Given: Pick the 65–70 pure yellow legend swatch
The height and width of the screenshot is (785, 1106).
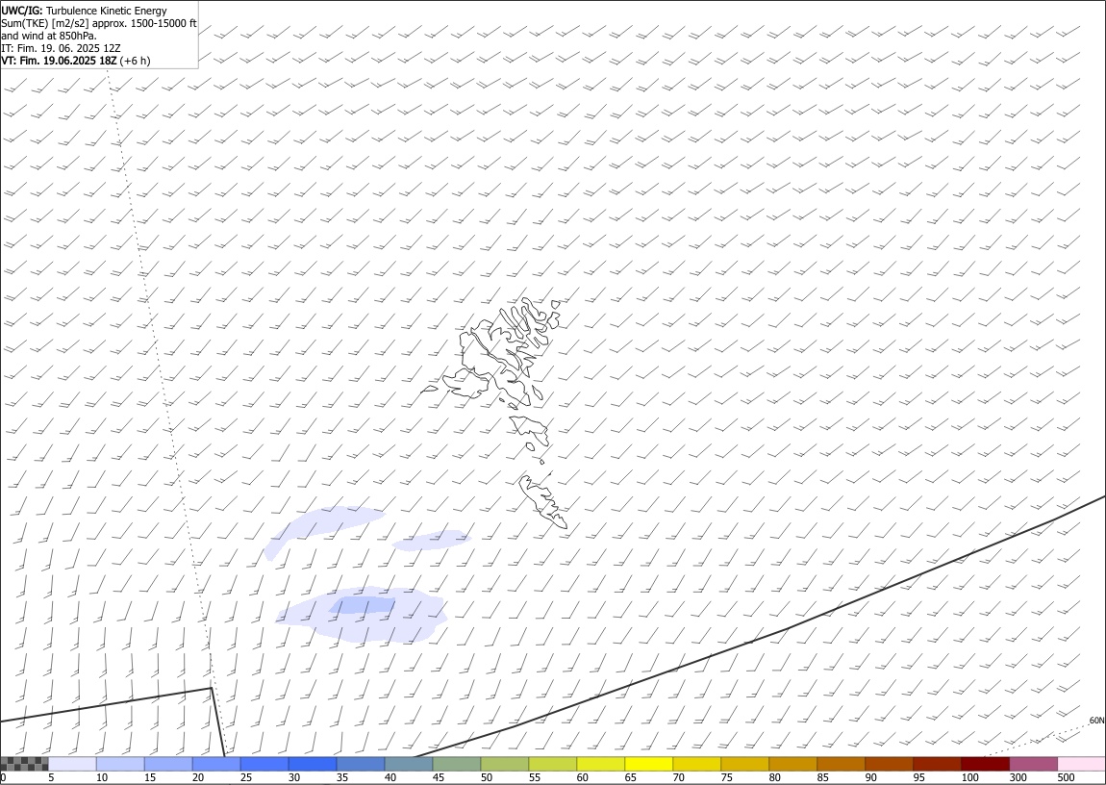Looking at the screenshot, I should (648, 764).
